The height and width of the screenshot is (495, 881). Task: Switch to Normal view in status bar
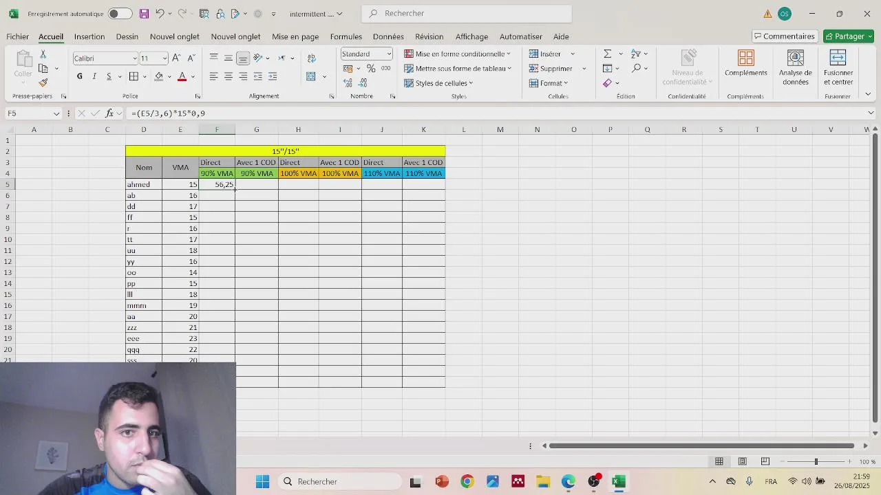tap(719, 461)
